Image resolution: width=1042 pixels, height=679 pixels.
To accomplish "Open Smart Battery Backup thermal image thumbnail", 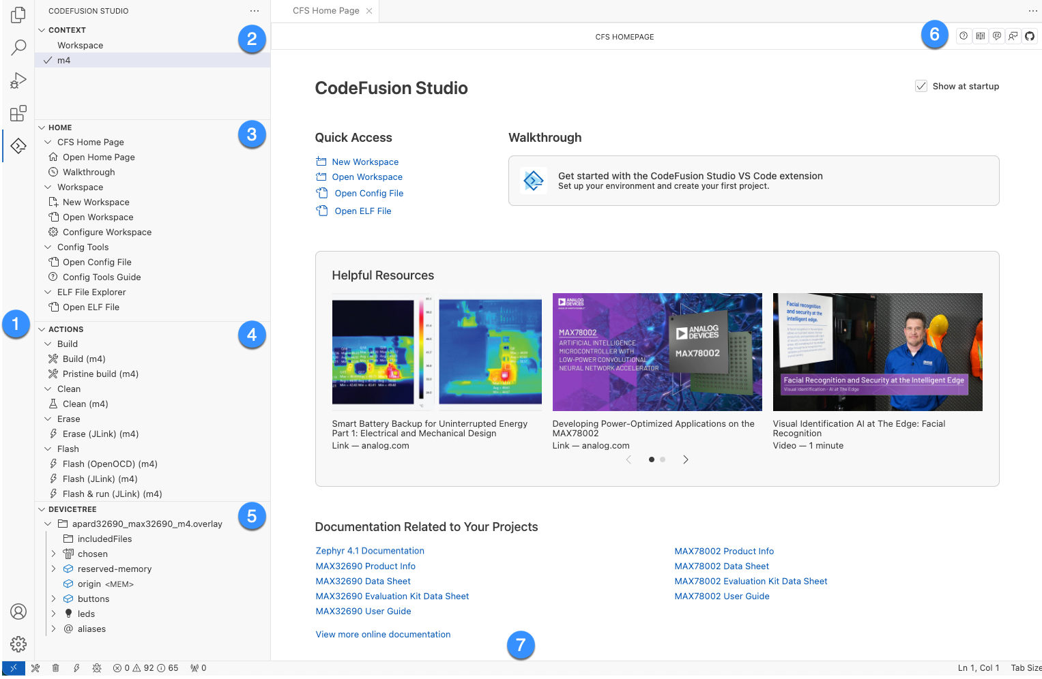I will tap(437, 352).
